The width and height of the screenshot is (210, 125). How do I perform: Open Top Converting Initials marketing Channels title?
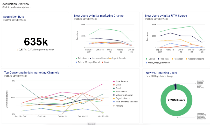(31, 73)
